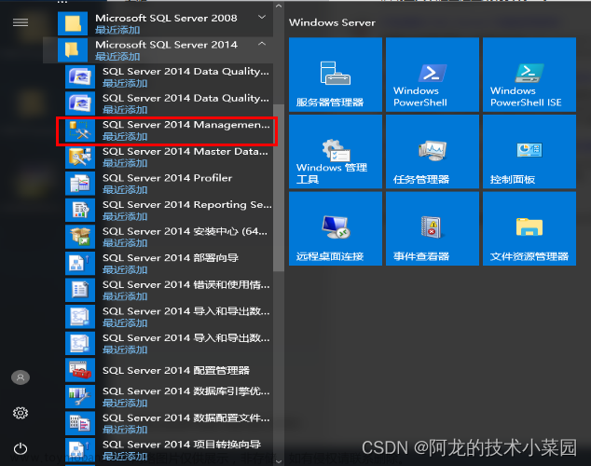Select SQL Server 2014 项目转换向导 entry
Image resolution: width=591 pixels, height=466 pixels.
[x=169, y=450]
